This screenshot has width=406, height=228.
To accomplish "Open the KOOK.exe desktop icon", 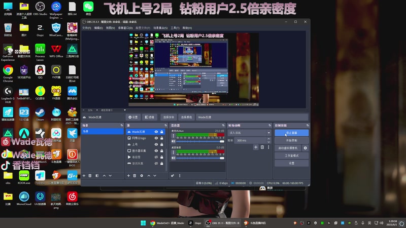I will coord(24,178).
